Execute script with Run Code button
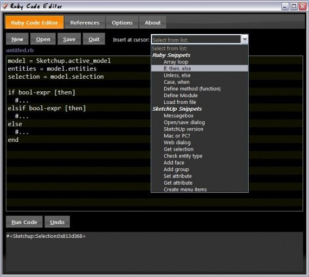 (x=24, y=222)
